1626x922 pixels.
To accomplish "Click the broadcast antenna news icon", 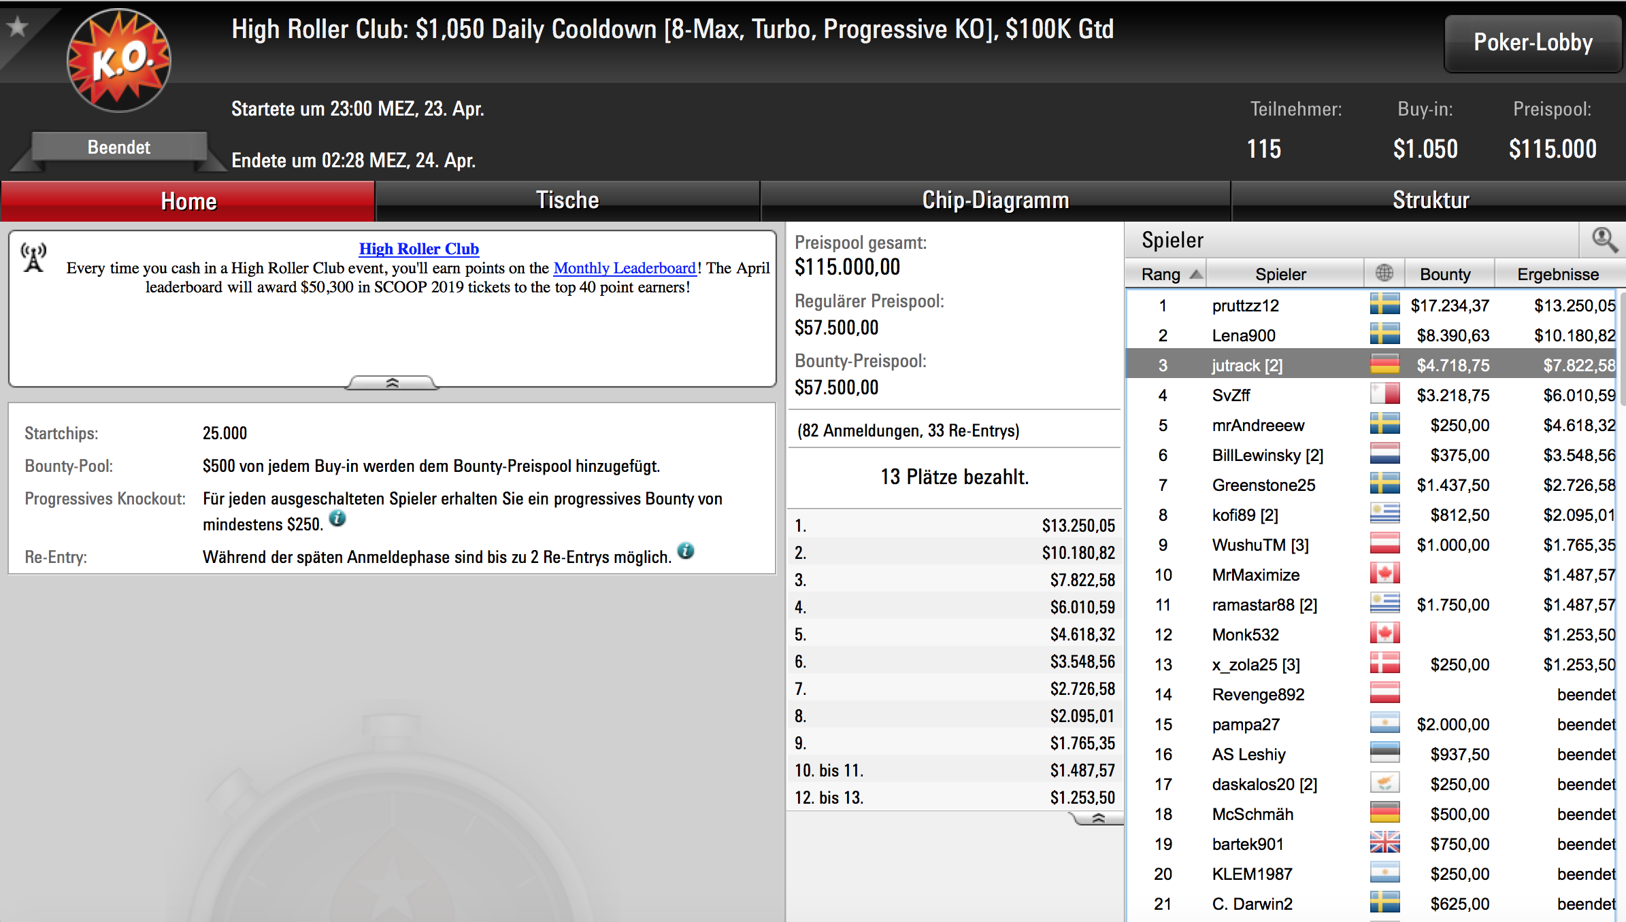I will [x=33, y=257].
